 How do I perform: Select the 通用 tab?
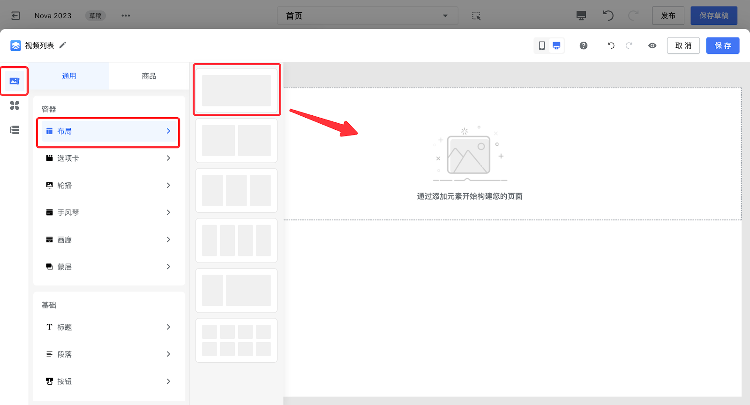click(69, 76)
